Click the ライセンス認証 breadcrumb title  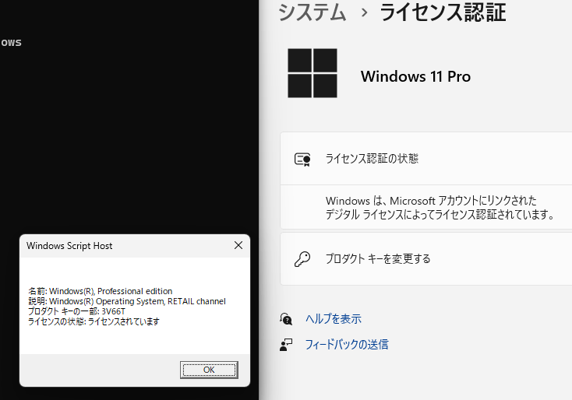click(x=443, y=12)
